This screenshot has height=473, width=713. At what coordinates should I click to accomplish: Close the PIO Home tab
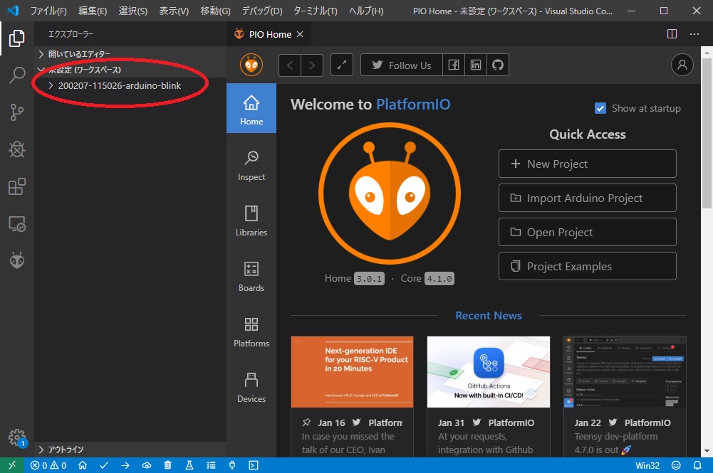click(x=300, y=34)
